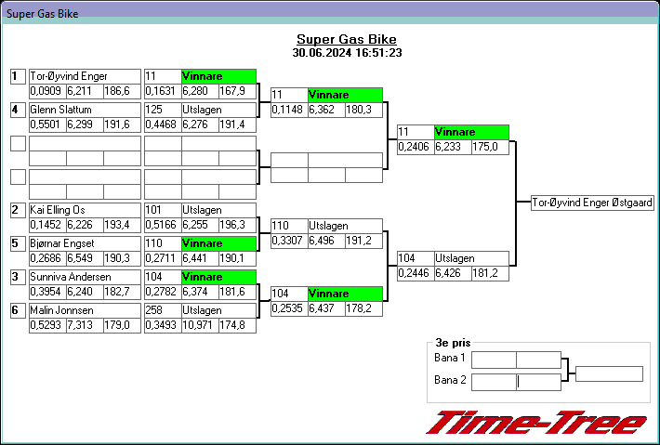Click the date 30.06.2024 16:51:23
660x445 pixels.
tap(347, 53)
